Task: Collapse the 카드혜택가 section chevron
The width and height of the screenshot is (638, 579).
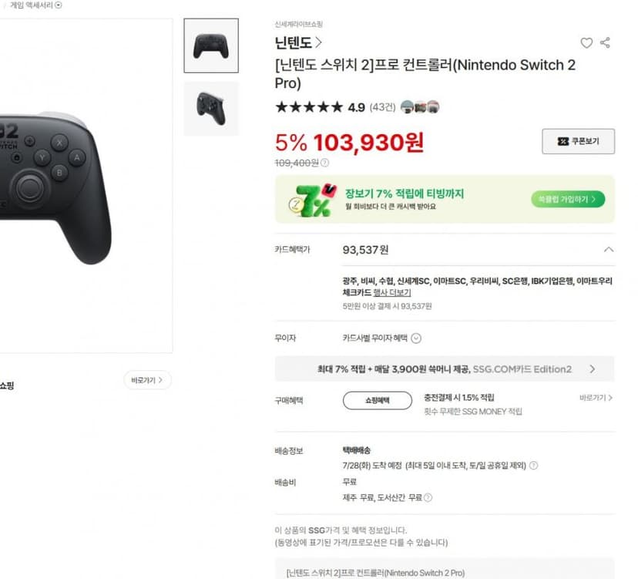Action: (608, 250)
